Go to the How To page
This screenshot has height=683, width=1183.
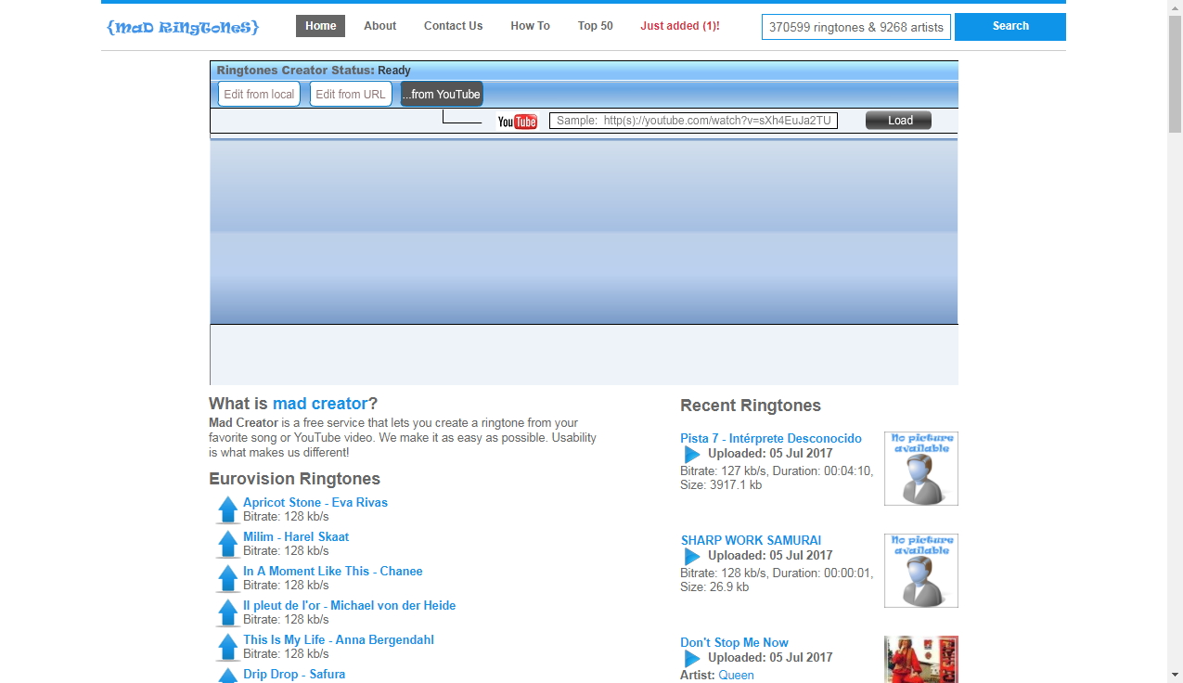530,26
